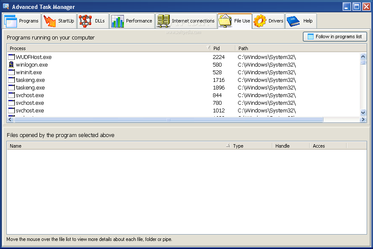
Task: Click process list scroll up arrow
Action: click(363, 56)
